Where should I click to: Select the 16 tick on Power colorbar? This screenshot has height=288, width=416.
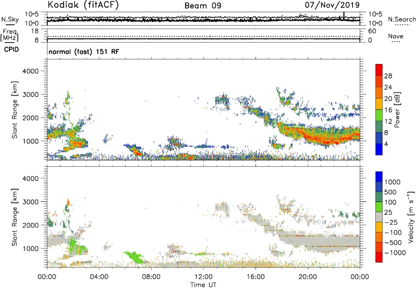click(x=388, y=110)
